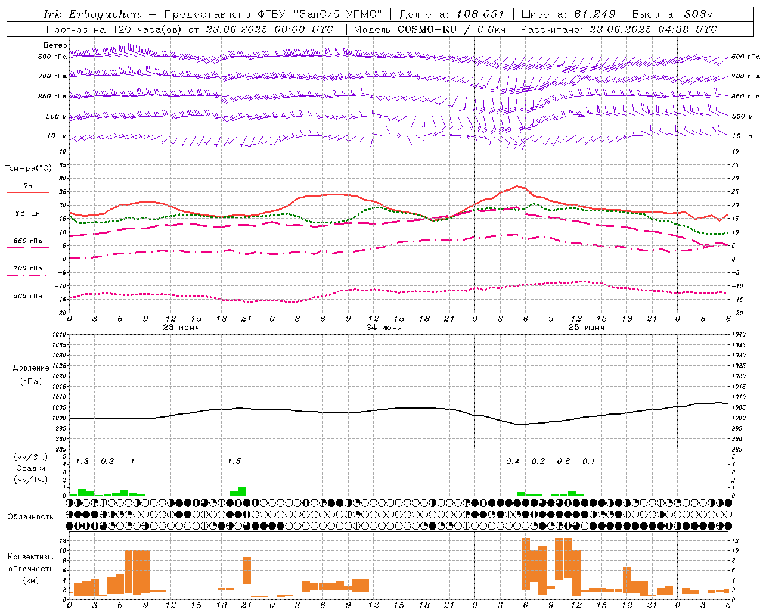
Task: Click the precipitation value 0.1
Action: click(x=589, y=461)
